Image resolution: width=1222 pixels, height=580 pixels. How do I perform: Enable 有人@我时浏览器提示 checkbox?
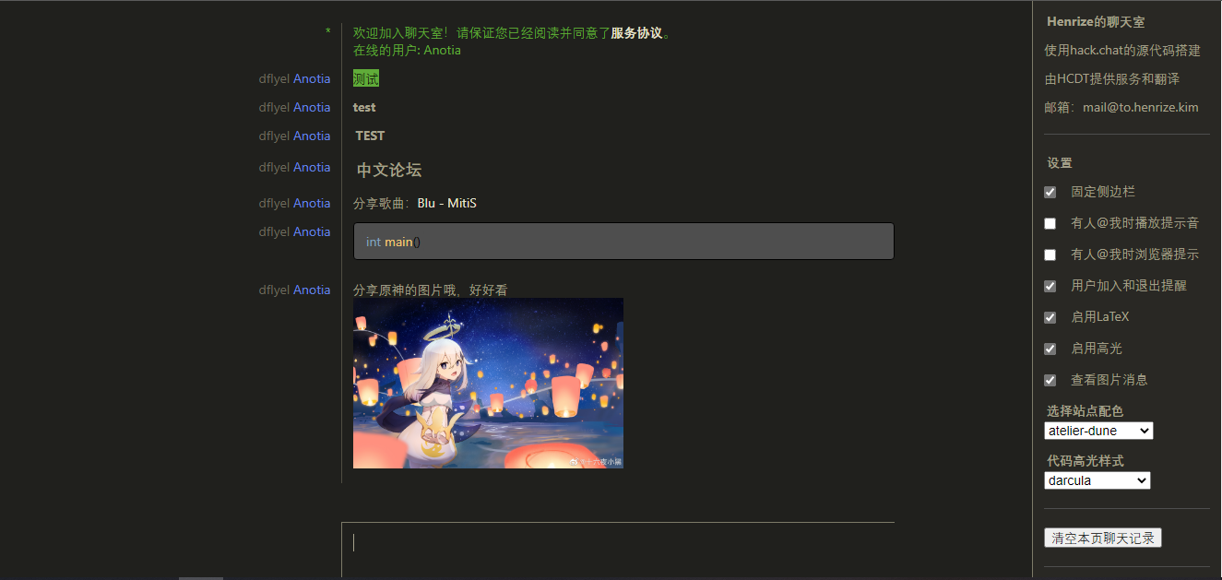point(1050,254)
